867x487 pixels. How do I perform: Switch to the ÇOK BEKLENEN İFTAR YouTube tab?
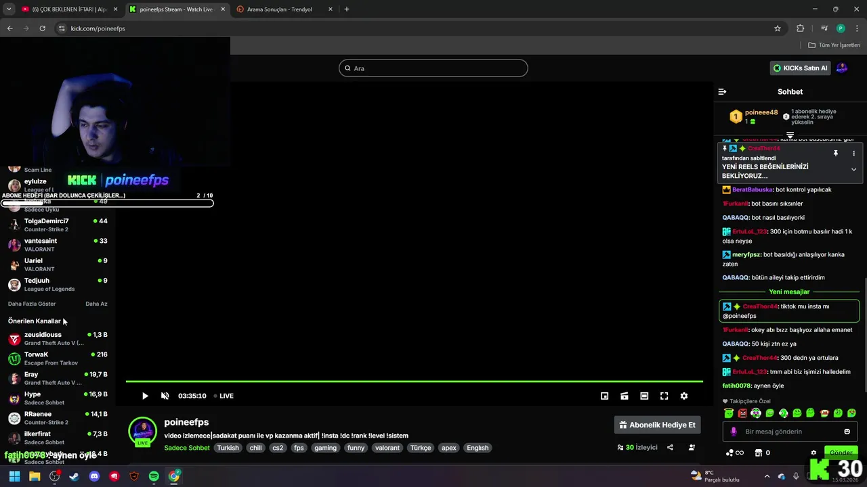coord(68,9)
